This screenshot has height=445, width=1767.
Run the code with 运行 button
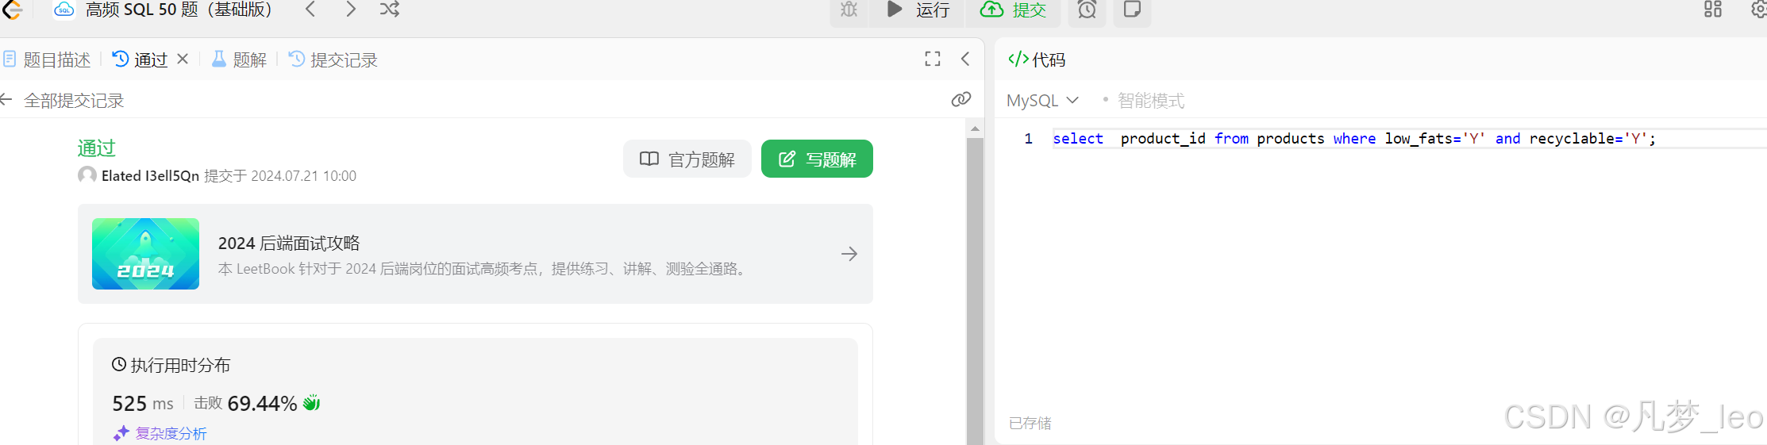(918, 10)
